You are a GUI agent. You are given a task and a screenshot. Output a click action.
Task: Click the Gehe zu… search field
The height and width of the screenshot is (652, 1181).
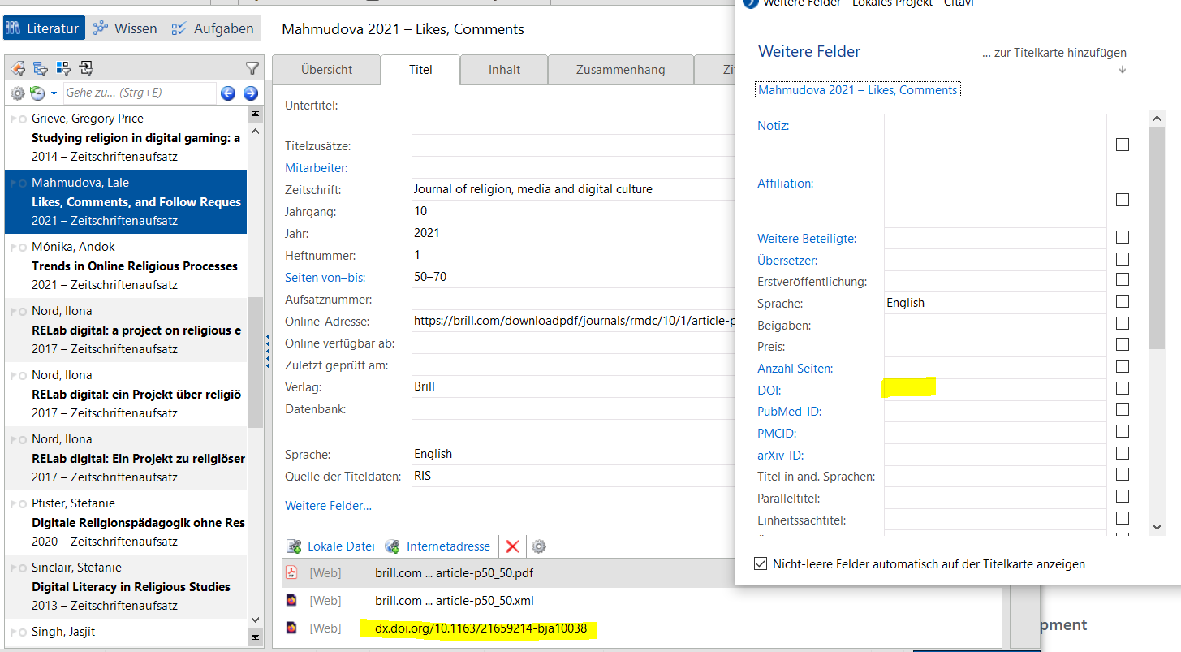(138, 93)
